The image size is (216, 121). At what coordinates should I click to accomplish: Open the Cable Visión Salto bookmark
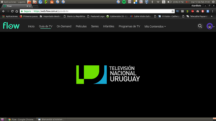[x=141, y=16]
